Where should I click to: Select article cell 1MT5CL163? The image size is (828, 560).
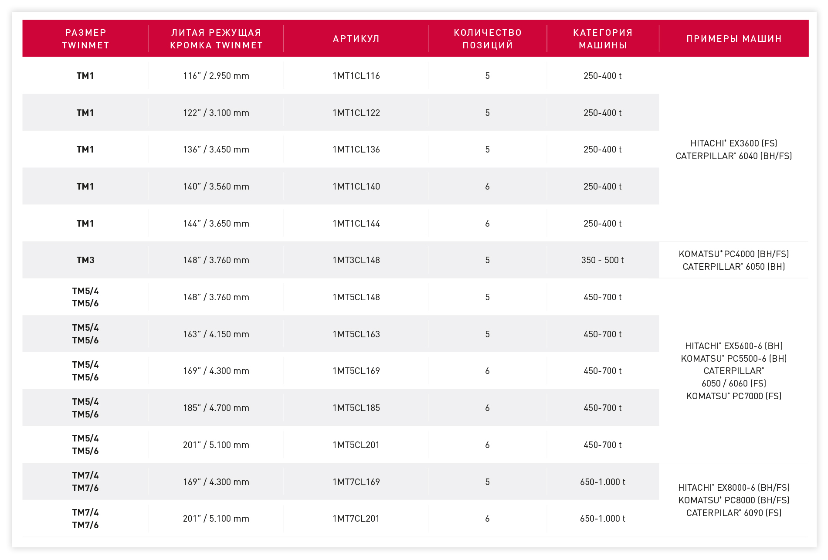[x=356, y=334]
